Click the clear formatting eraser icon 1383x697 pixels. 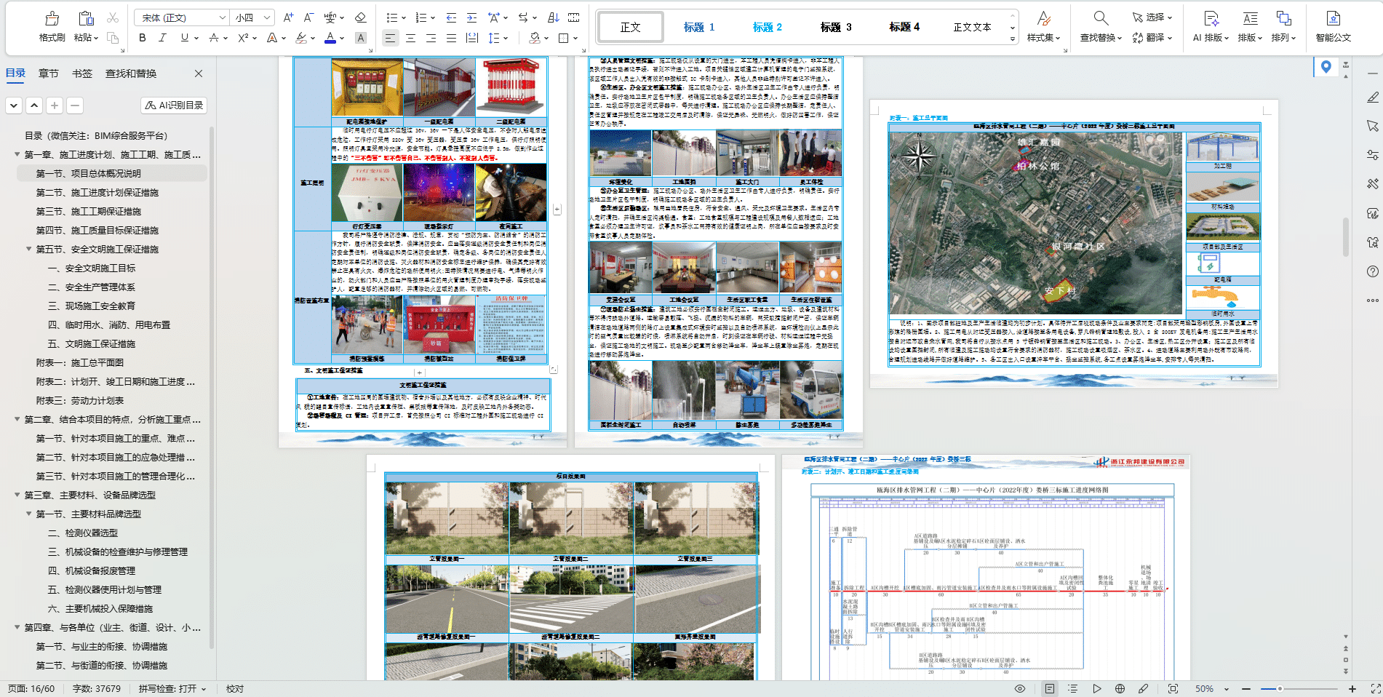click(x=360, y=17)
